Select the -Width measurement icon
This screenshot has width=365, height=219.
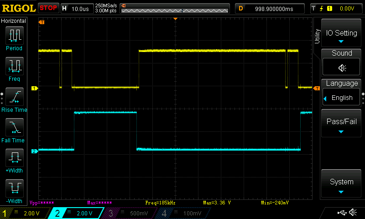(15, 188)
